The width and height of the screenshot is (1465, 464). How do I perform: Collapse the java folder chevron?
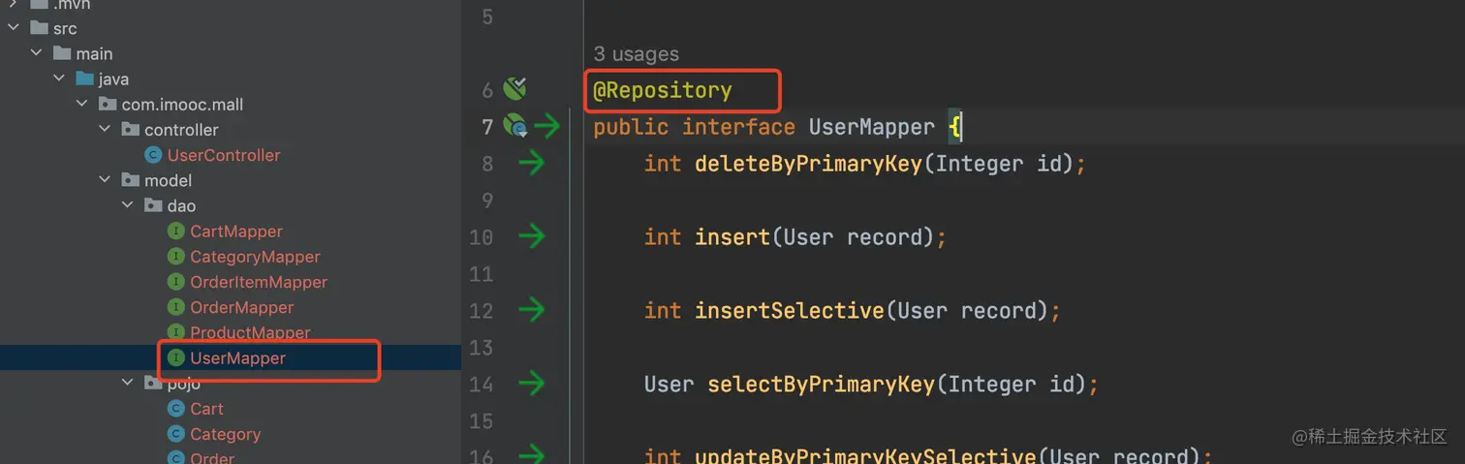(59, 78)
